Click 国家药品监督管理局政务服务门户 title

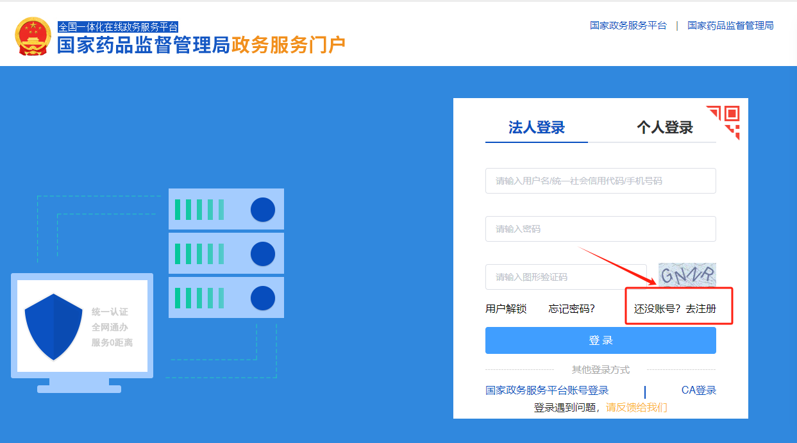(x=201, y=45)
